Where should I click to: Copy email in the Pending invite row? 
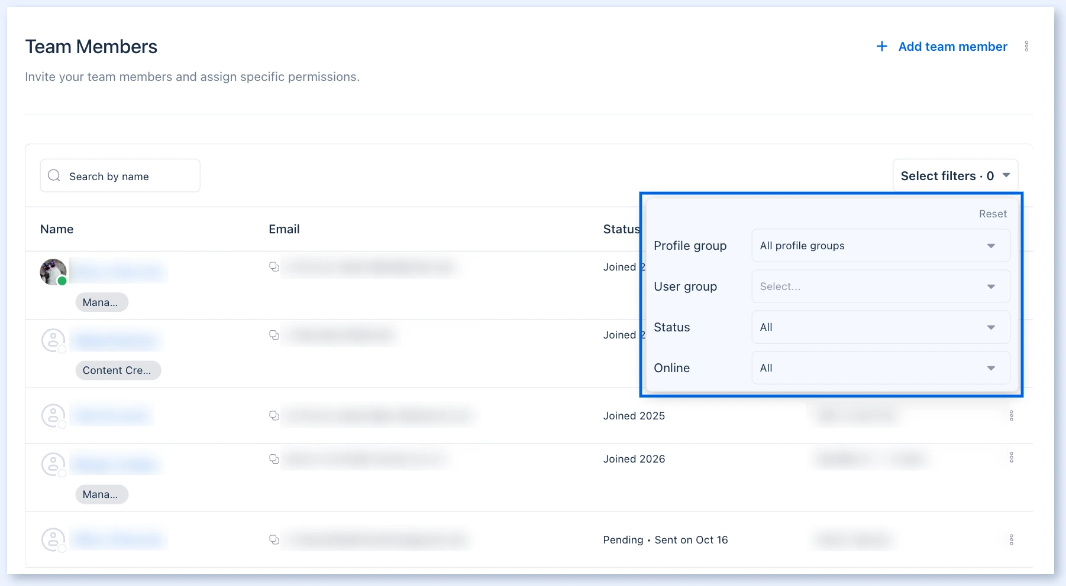point(274,539)
